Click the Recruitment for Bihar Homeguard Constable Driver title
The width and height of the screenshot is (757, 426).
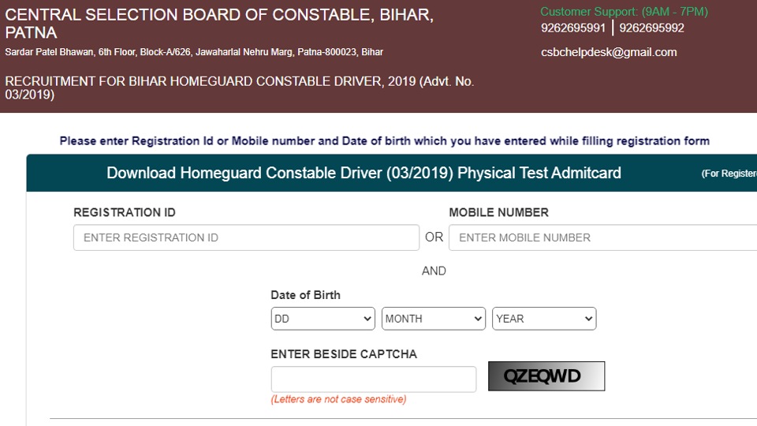tap(240, 88)
